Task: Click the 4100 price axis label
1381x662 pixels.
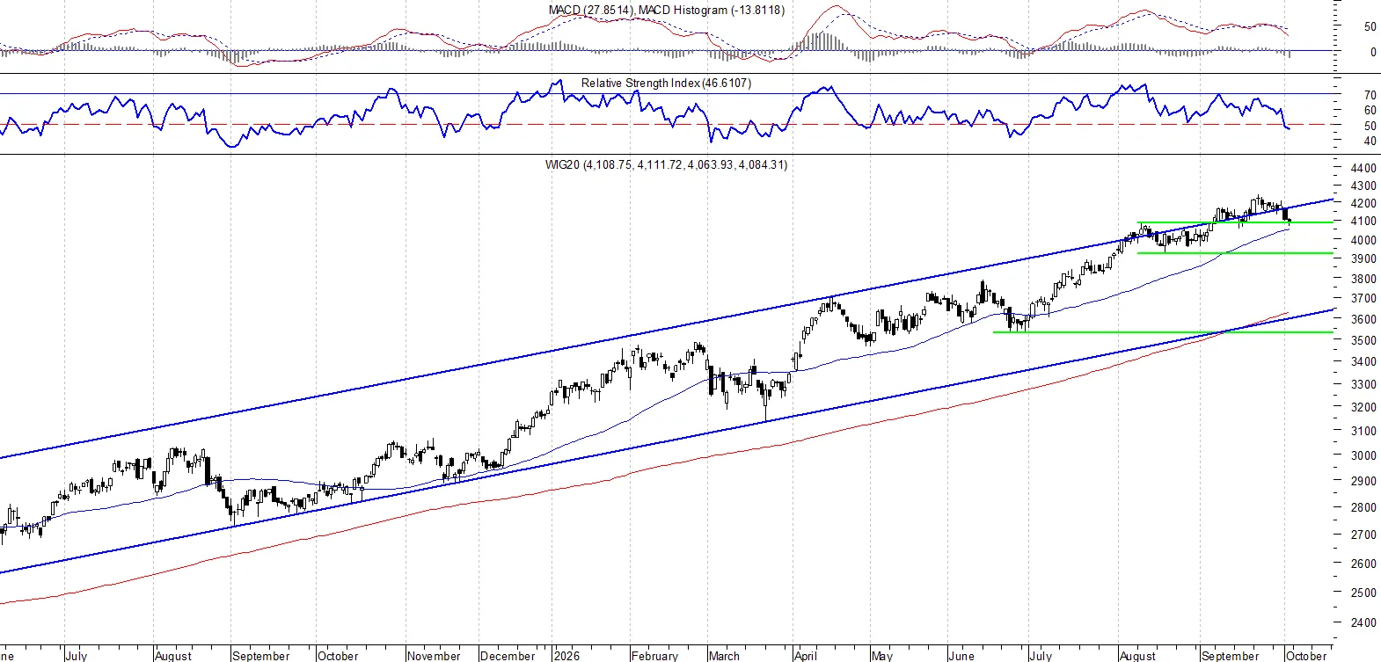Action: 1363,222
